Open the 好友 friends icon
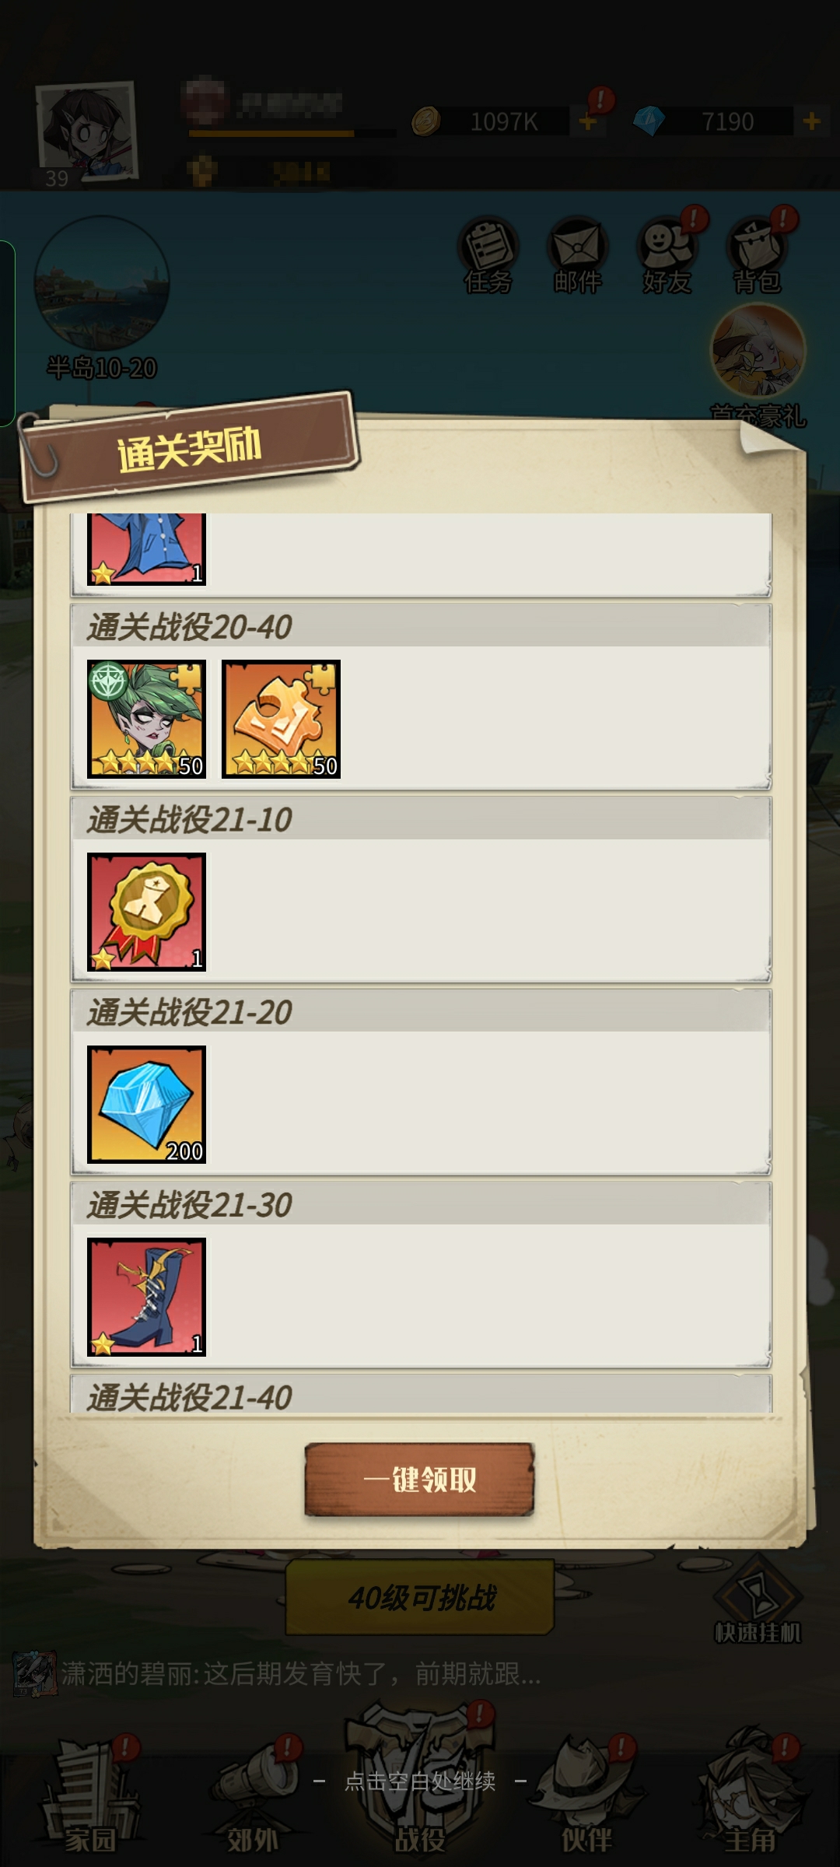 click(x=667, y=255)
